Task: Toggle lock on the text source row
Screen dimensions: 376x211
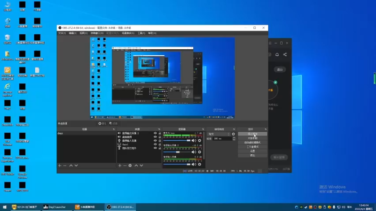Action: (160, 148)
